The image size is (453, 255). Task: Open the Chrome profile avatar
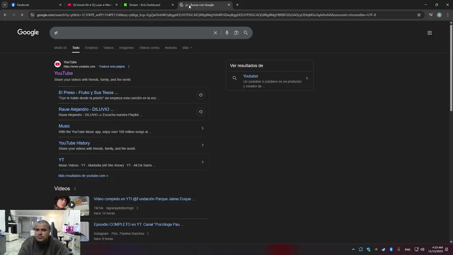tap(439, 15)
